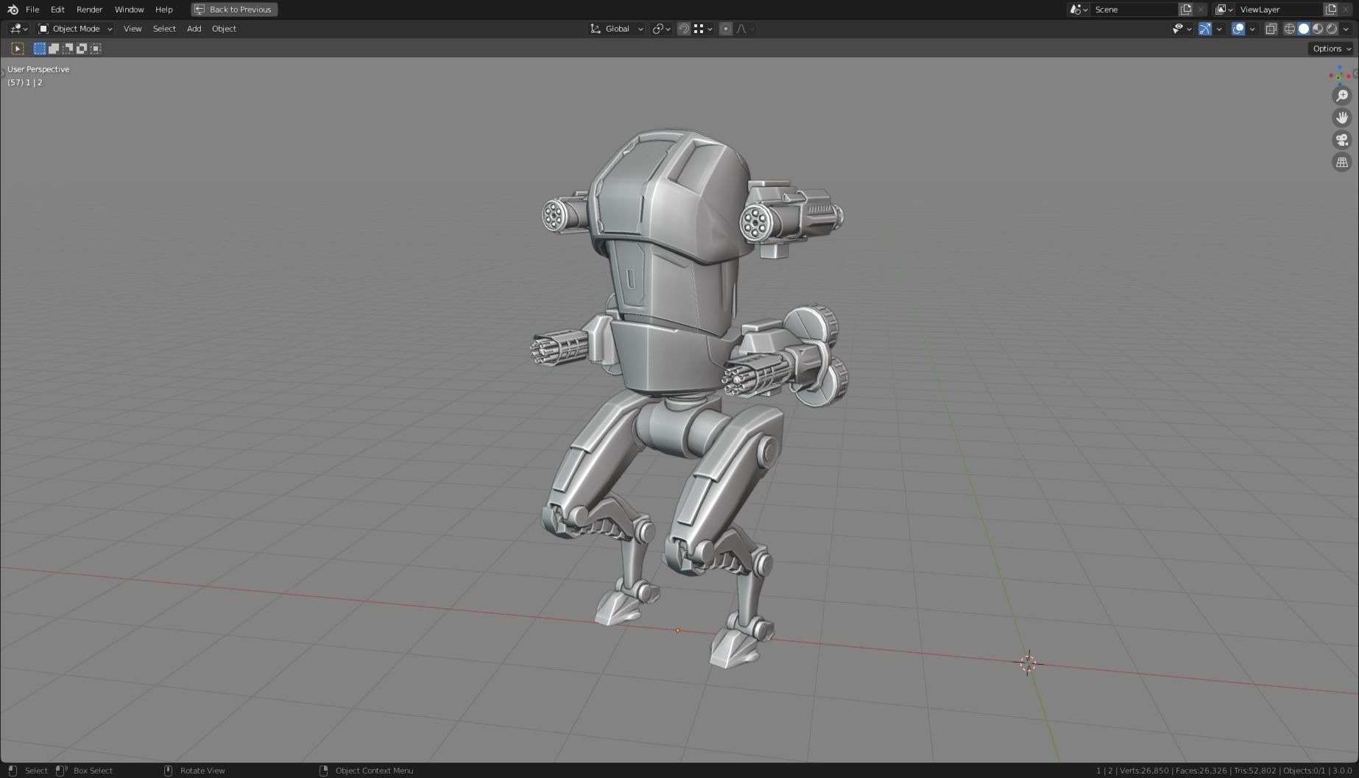The width and height of the screenshot is (1359, 778).
Task: Toggle viewport overlays
Action: (x=1238, y=29)
